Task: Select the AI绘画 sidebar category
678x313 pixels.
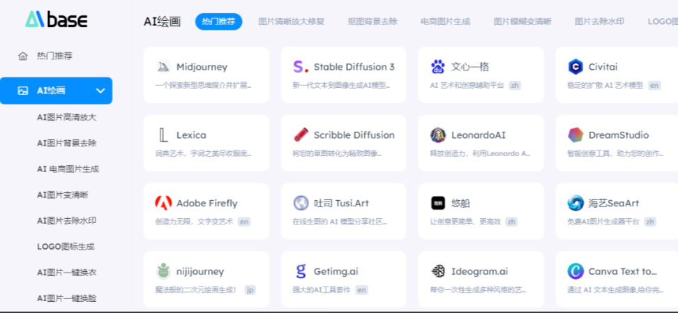Action: (56, 91)
